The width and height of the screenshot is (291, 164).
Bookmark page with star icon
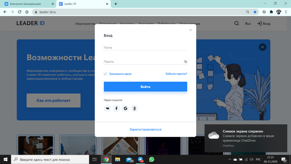255,12
